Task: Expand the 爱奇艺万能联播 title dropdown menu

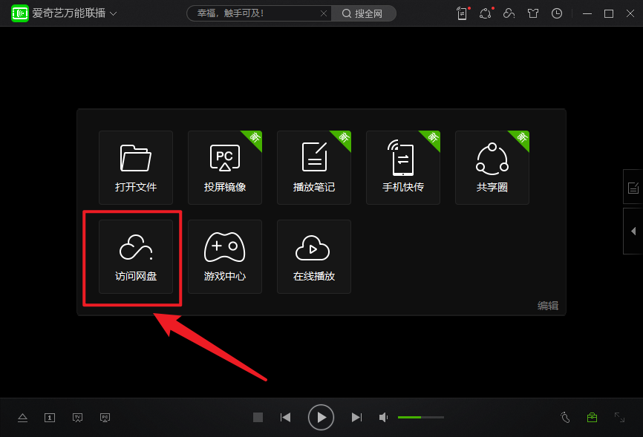Action: 113,13
